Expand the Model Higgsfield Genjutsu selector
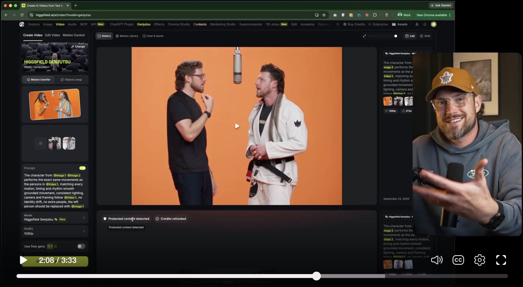Image resolution: width=523 pixels, height=287 pixels. pos(54,217)
